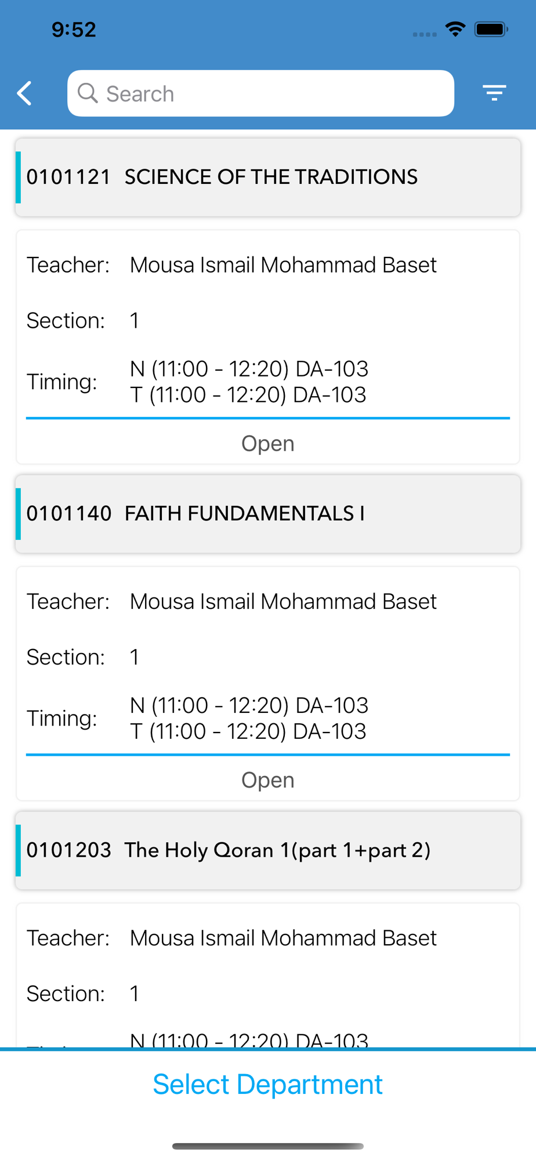Image resolution: width=536 pixels, height=1160 pixels.
Task: Tap Open under Faith Fundamentals I
Action: [267, 780]
